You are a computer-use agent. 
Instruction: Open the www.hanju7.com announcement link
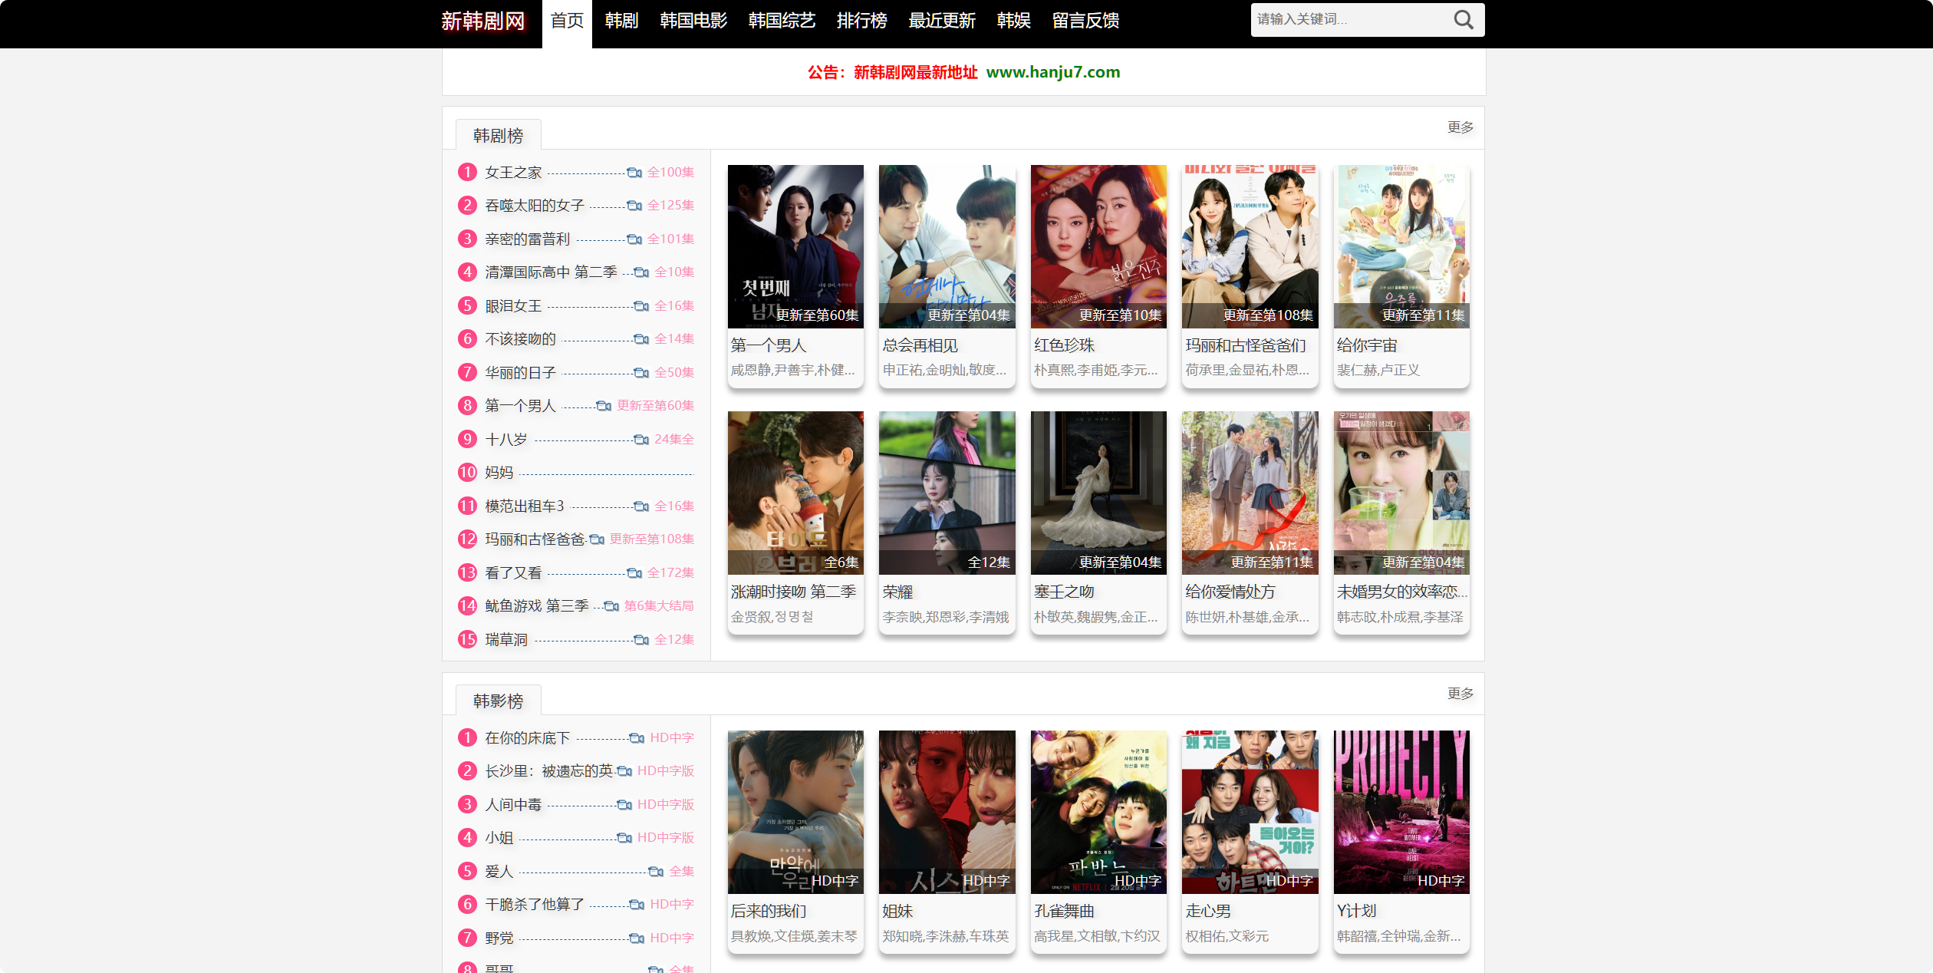pos(1052,72)
